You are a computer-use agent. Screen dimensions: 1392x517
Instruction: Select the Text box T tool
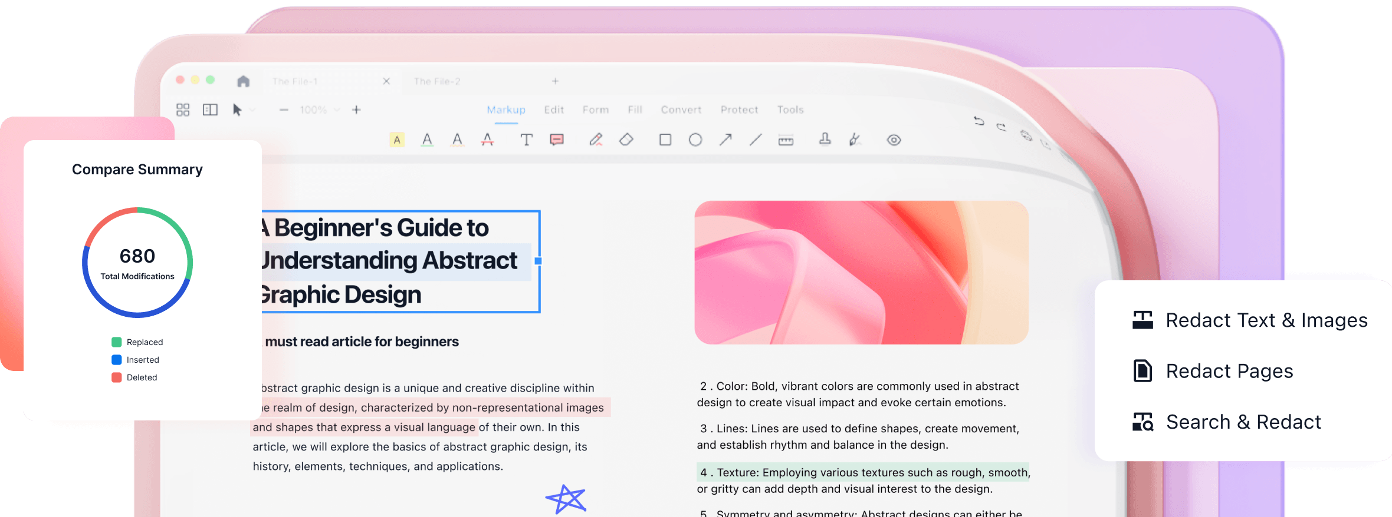[526, 140]
